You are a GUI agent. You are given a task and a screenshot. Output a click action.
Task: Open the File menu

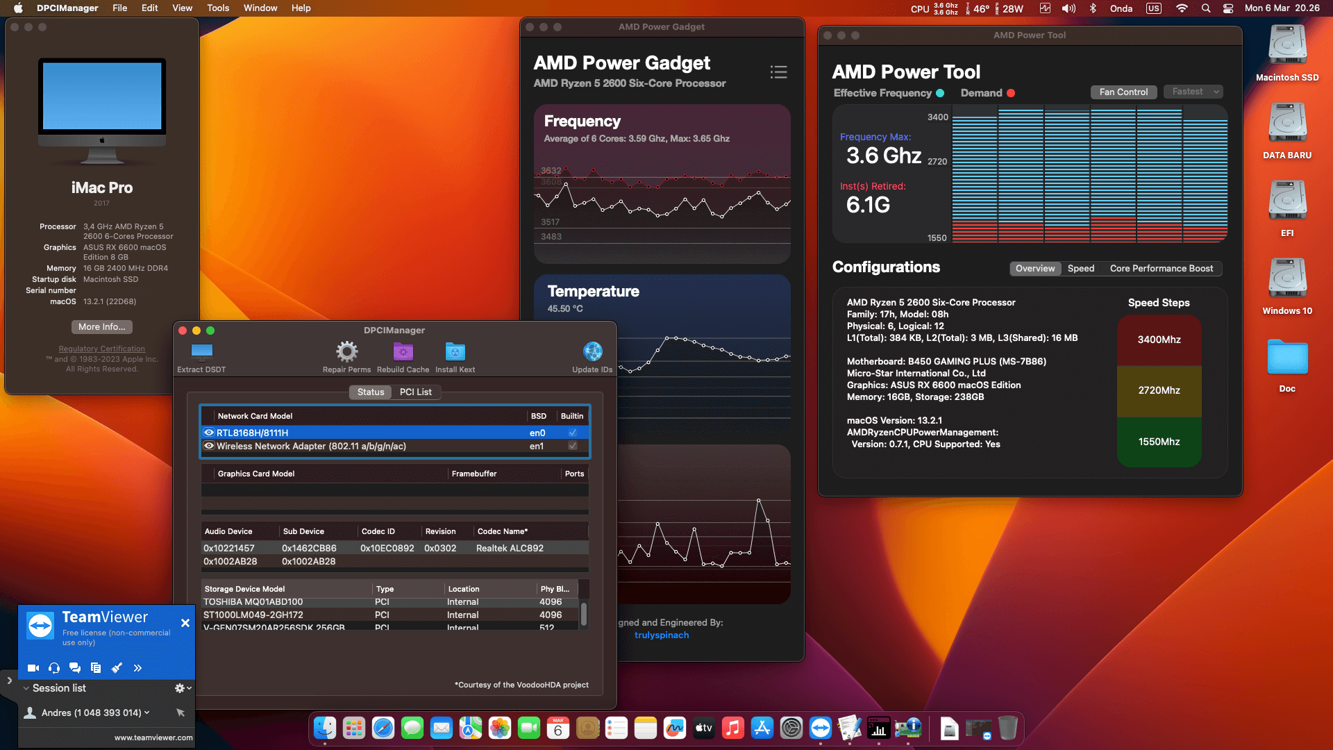120,8
